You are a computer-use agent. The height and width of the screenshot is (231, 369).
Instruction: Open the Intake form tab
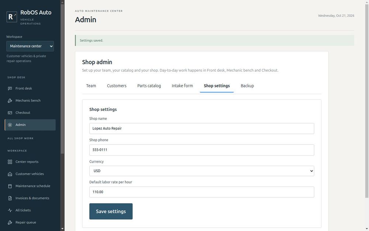[x=182, y=86]
